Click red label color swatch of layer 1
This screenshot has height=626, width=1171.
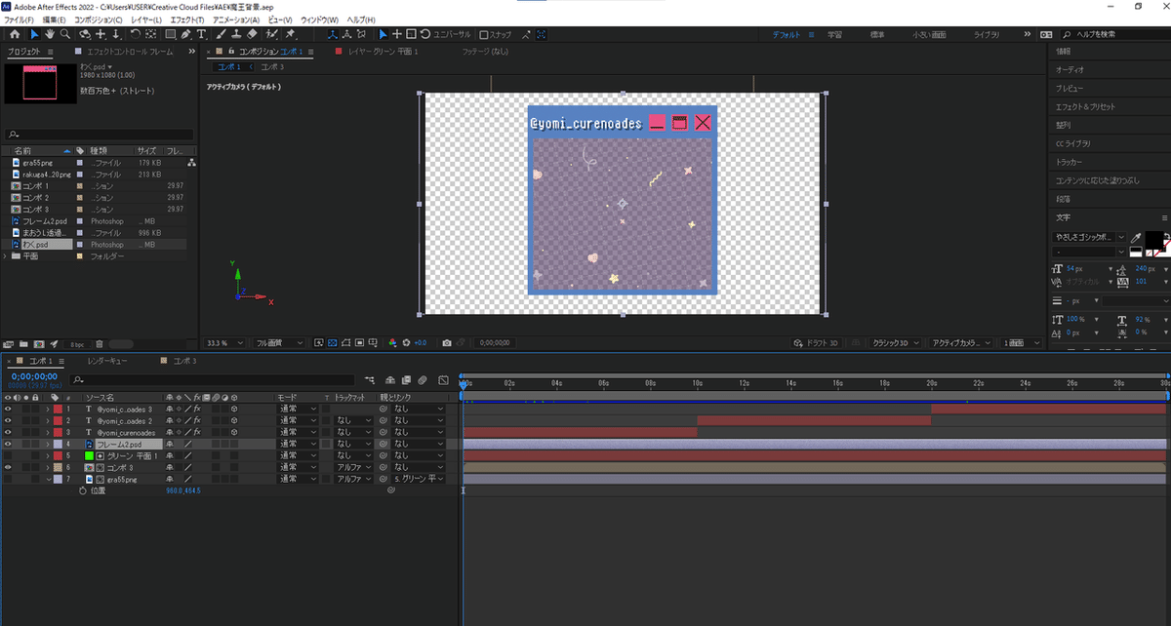click(58, 409)
